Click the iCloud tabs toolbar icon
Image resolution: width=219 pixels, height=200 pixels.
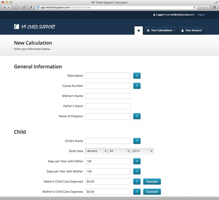point(16,7)
